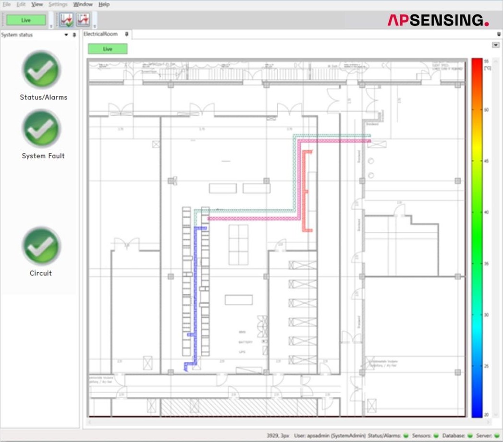504x442 pixels.
Task: Click the Sensors status indicator
Action: pos(436,435)
